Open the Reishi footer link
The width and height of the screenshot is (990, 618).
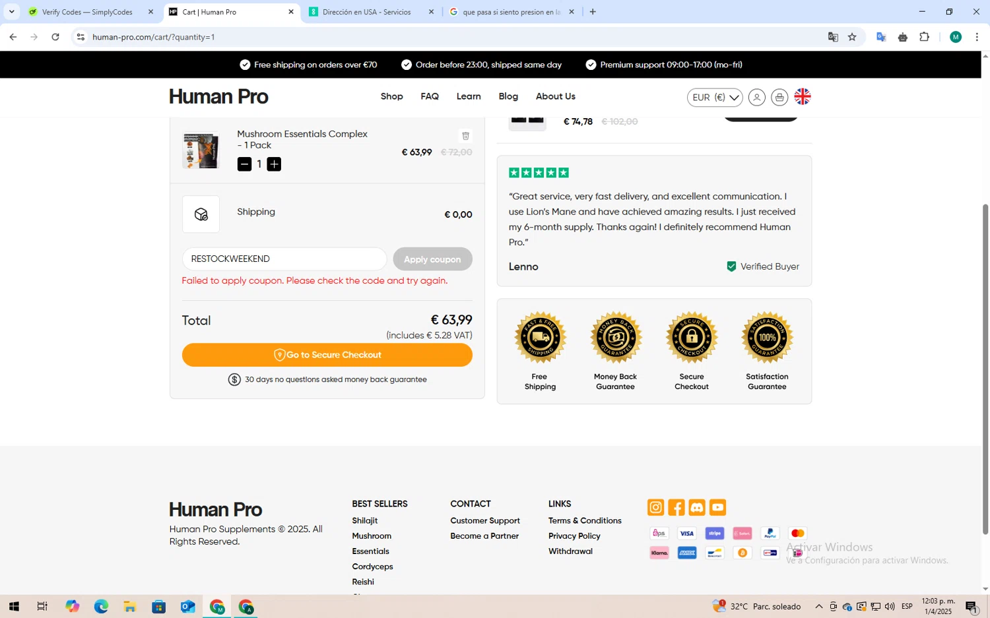pos(363,582)
